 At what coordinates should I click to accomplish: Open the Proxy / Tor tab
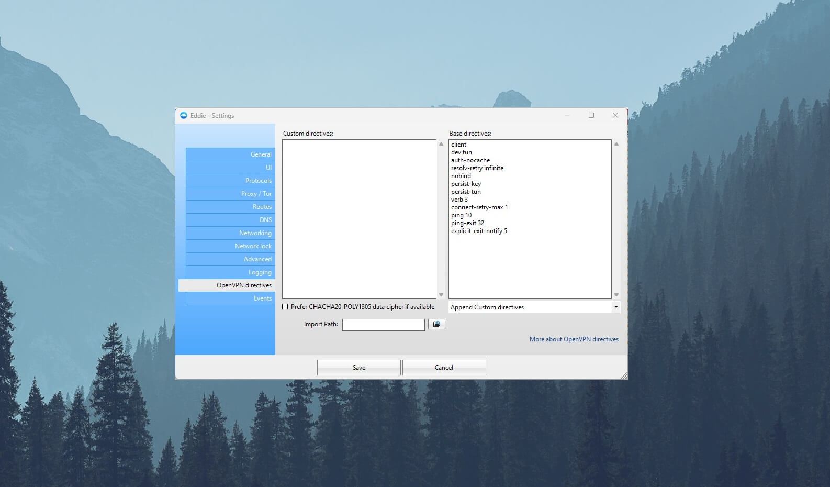coord(230,194)
